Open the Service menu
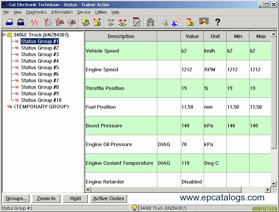 (84, 12)
